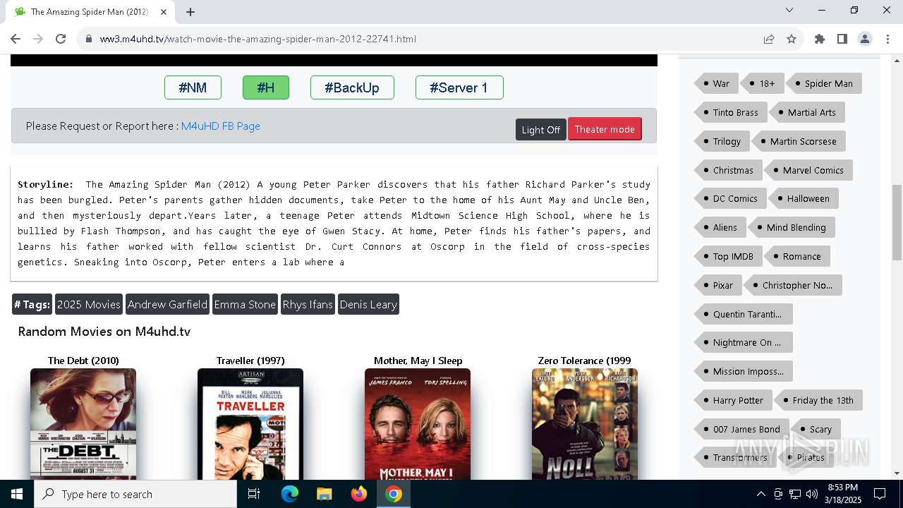Image resolution: width=903 pixels, height=508 pixels.
Task: Show hidden system tray icons
Action: 760,494
